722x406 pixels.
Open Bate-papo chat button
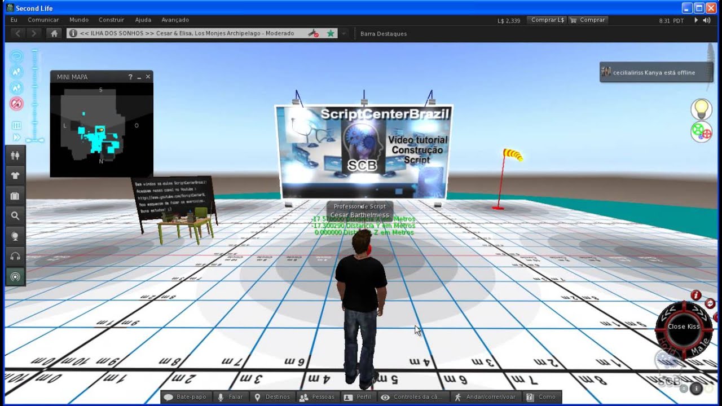pos(186,397)
